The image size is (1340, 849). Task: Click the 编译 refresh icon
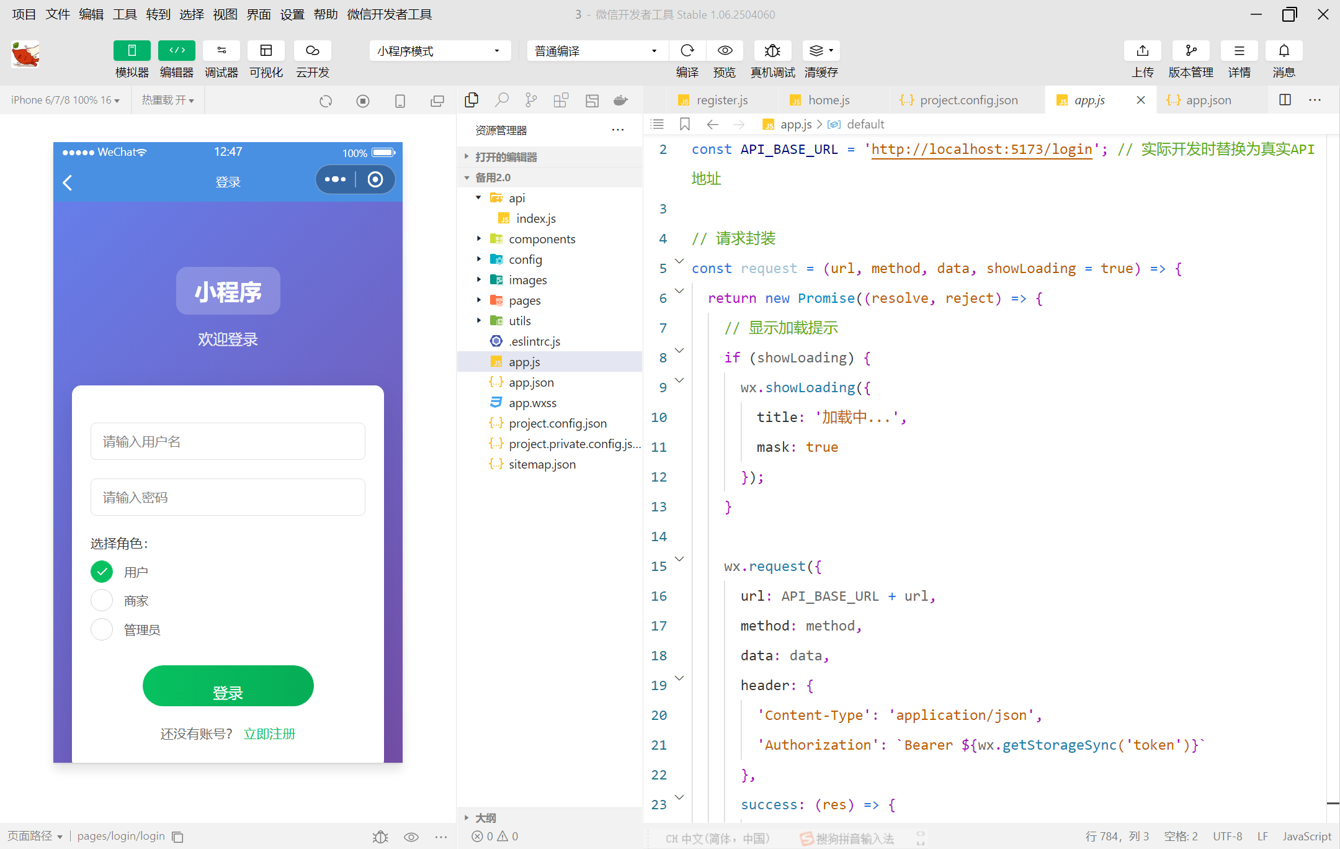pyautogui.click(x=687, y=51)
